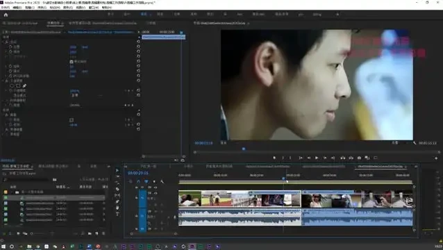This screenshot has height=250, width=443.
Task: Select the Selection tool in tools panel
Action: point(117,170)
